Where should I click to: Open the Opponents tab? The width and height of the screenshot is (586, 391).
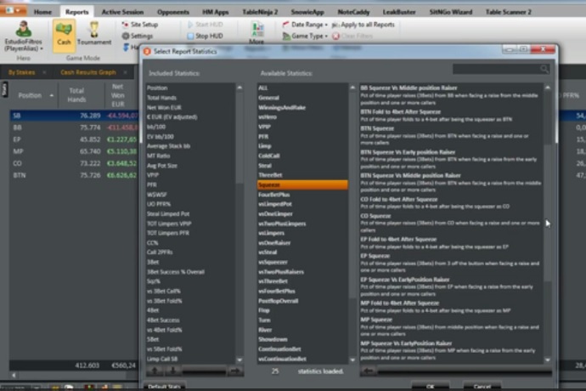[173, 12]
